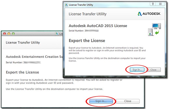This screenshot has height=109, width=169.
Task: Click Autodesk Entertainment Creation heading in Mac window
Action: click(34, 57)
